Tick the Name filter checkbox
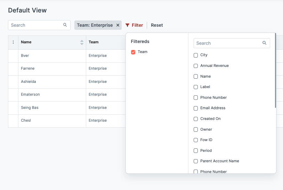 pyautogui.click(x=196, y=77)
